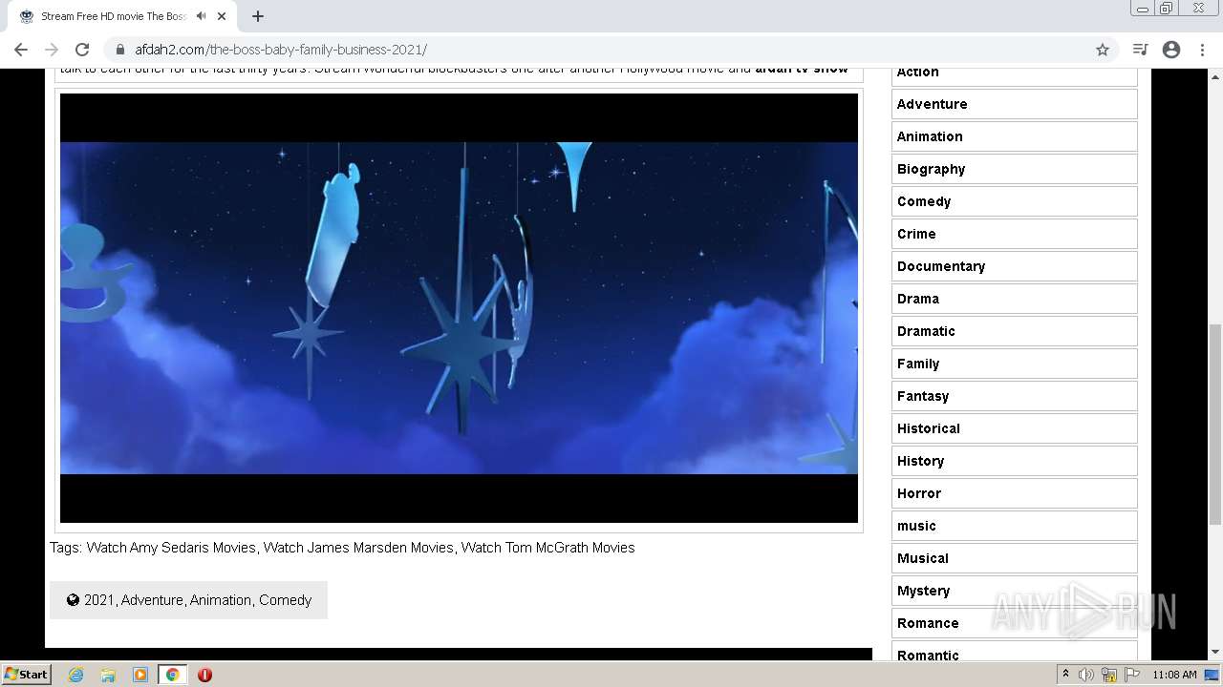Reload the current page
This screenshot has height=687, width=1223.
[82, 50]
